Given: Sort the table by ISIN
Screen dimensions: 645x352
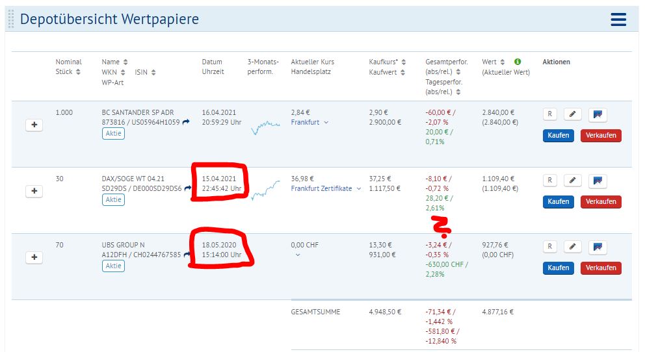Looking at the screenshot, I should coord(153,72).
